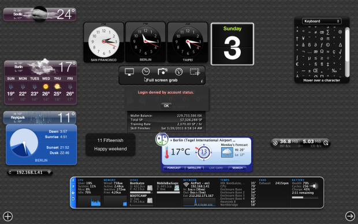Open the Keyboard character set dropdown

click(322, 21)
